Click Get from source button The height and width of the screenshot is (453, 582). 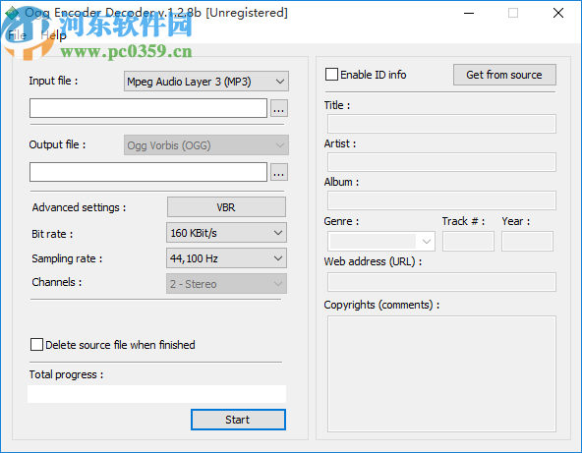[x=504, y=75]
